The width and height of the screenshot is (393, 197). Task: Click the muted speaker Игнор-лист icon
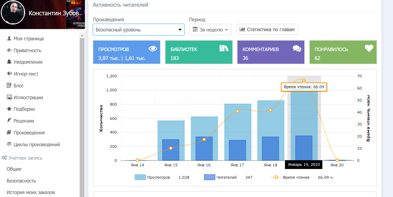pos(9,74)
